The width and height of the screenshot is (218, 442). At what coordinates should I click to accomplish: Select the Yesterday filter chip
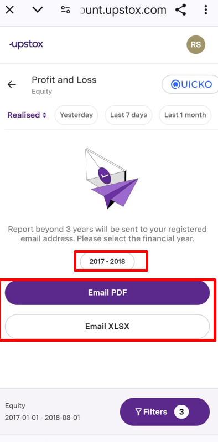tap(76, 115)
